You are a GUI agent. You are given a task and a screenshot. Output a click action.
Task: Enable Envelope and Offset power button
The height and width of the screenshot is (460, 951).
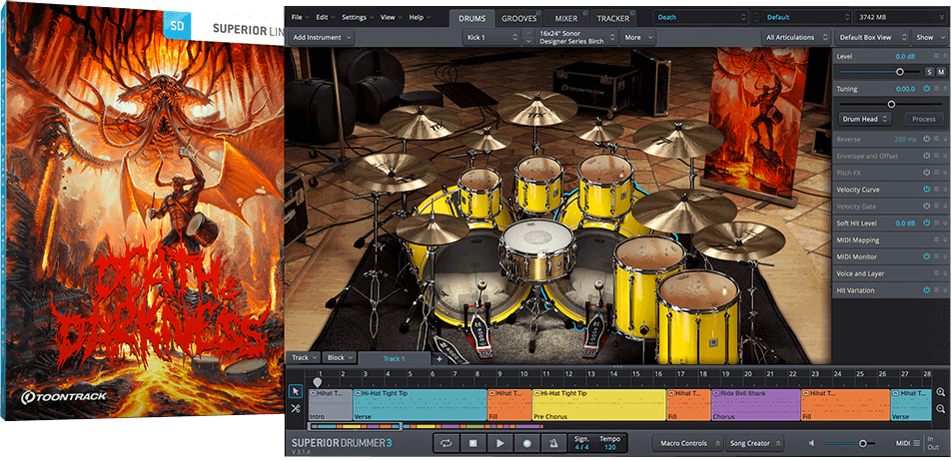point(927,156)
